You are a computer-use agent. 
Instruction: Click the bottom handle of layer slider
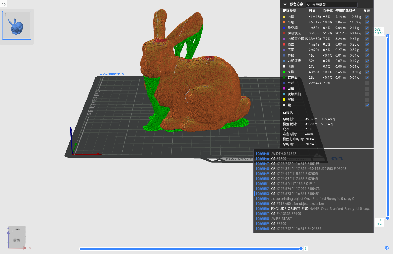387,218
